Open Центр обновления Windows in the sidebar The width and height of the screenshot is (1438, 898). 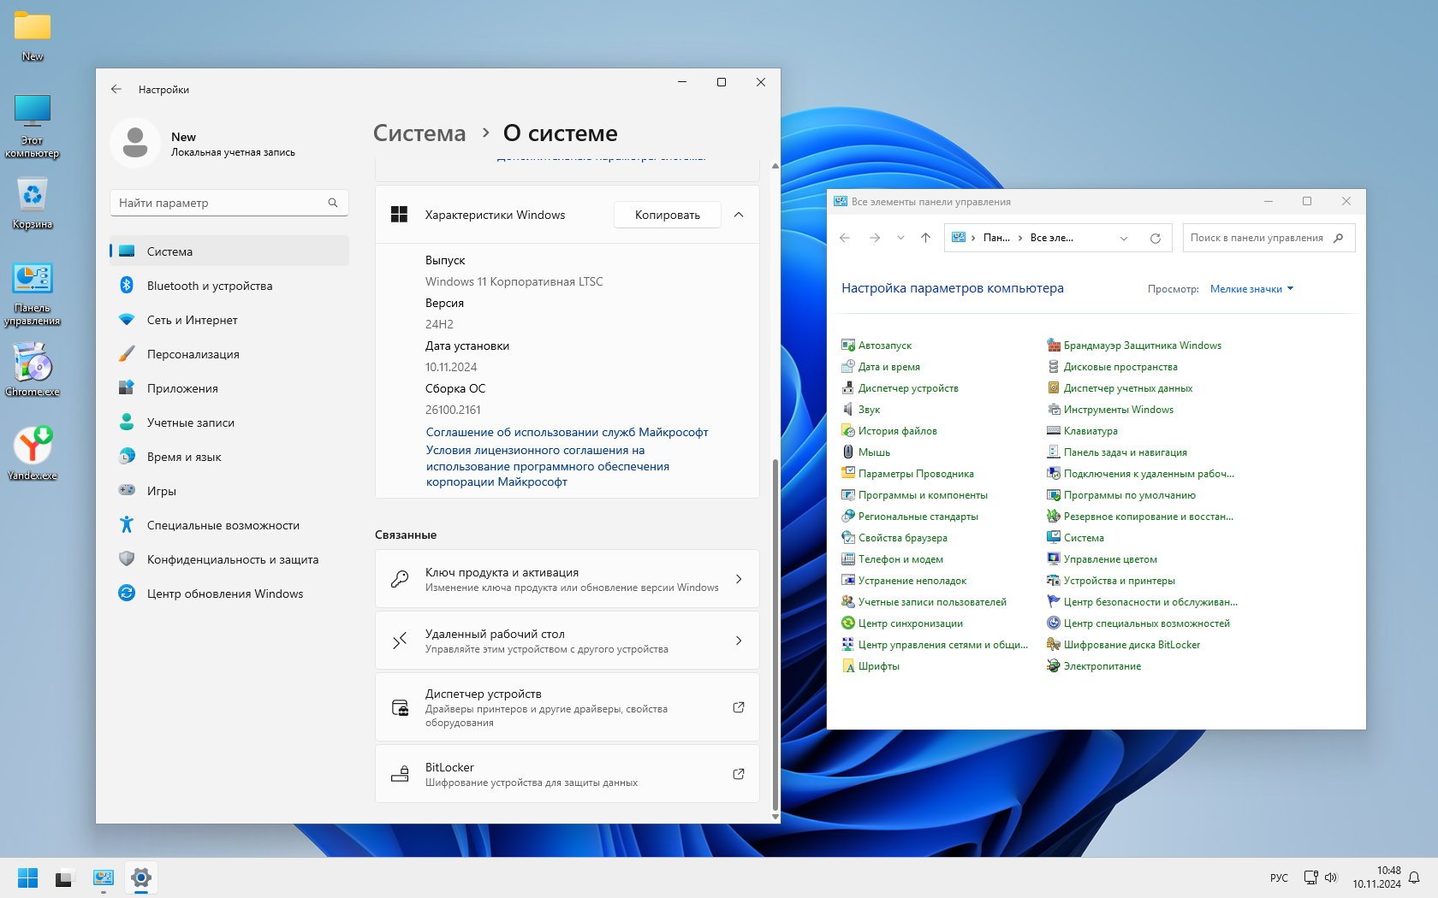pos(224,594)
